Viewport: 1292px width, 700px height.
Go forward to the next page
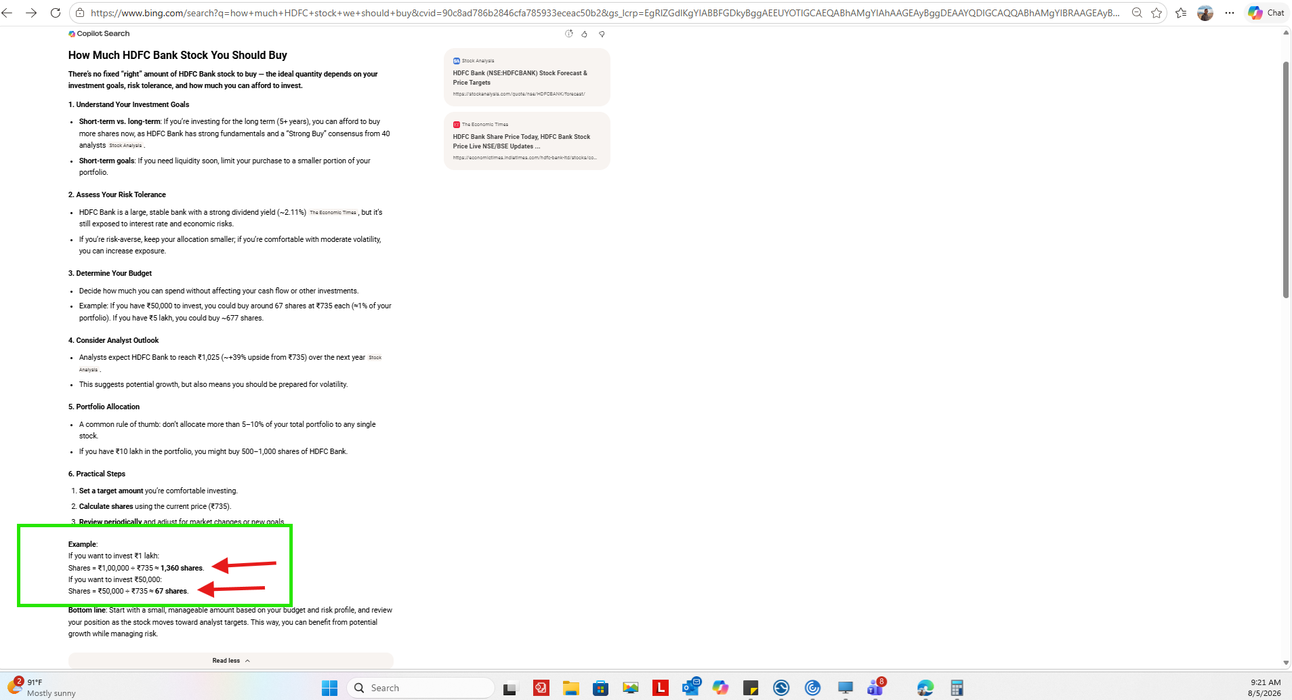(31, 13)
